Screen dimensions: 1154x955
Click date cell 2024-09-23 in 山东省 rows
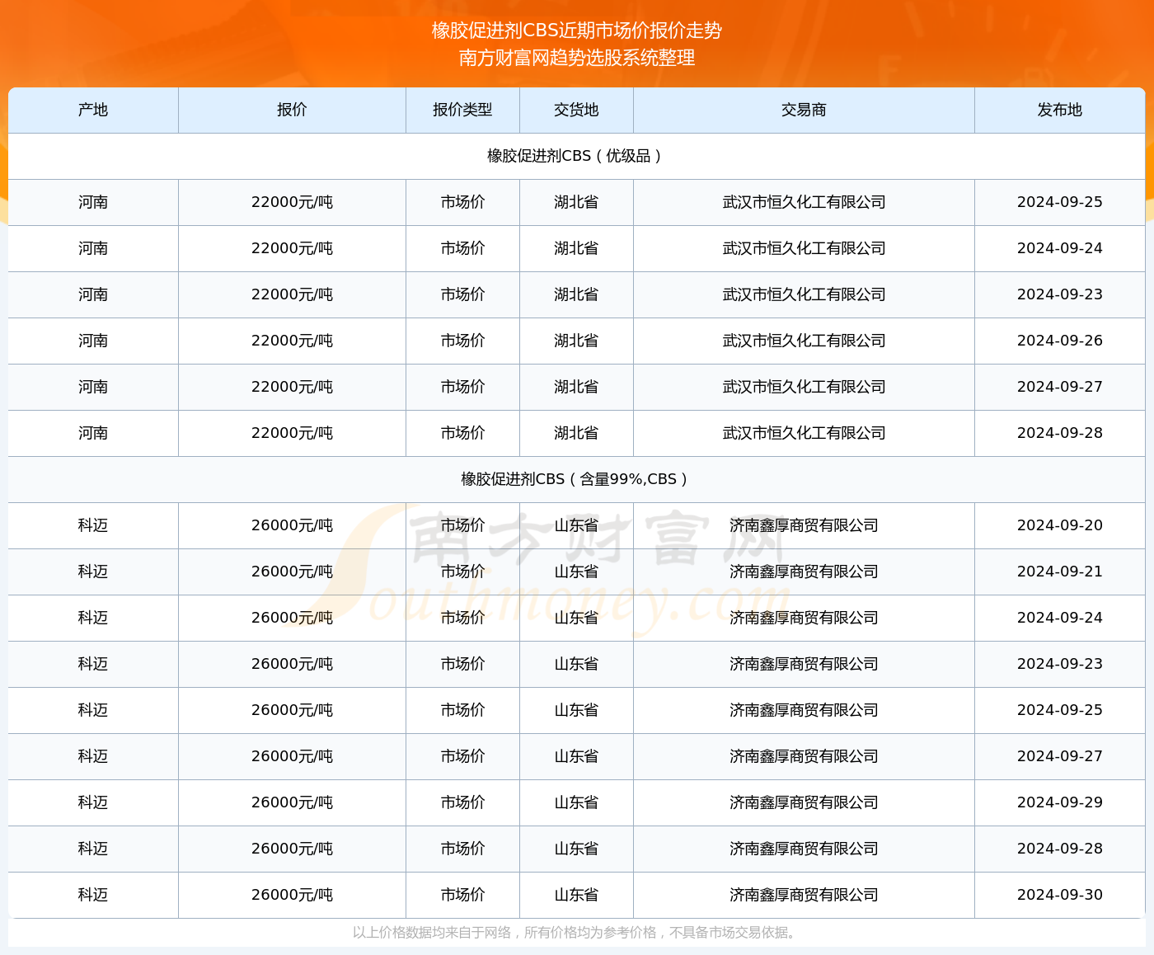(x=1060, y=664)
